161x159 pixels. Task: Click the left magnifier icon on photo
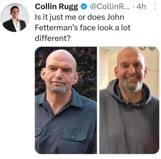click(x=143, y=48)
